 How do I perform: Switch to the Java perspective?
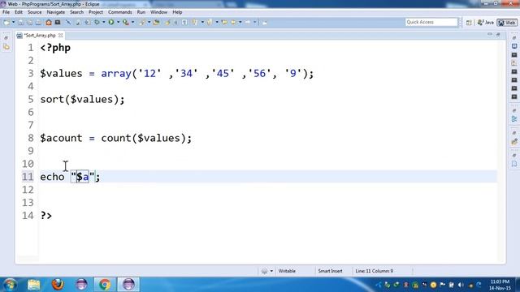[x=486, y=23]
